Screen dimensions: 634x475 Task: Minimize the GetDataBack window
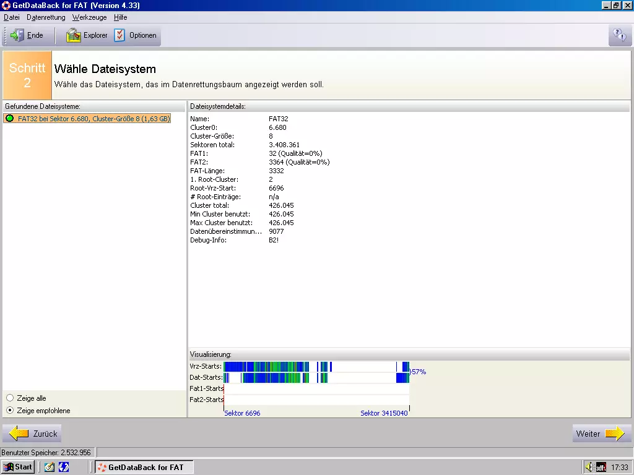tap(606, 5)
